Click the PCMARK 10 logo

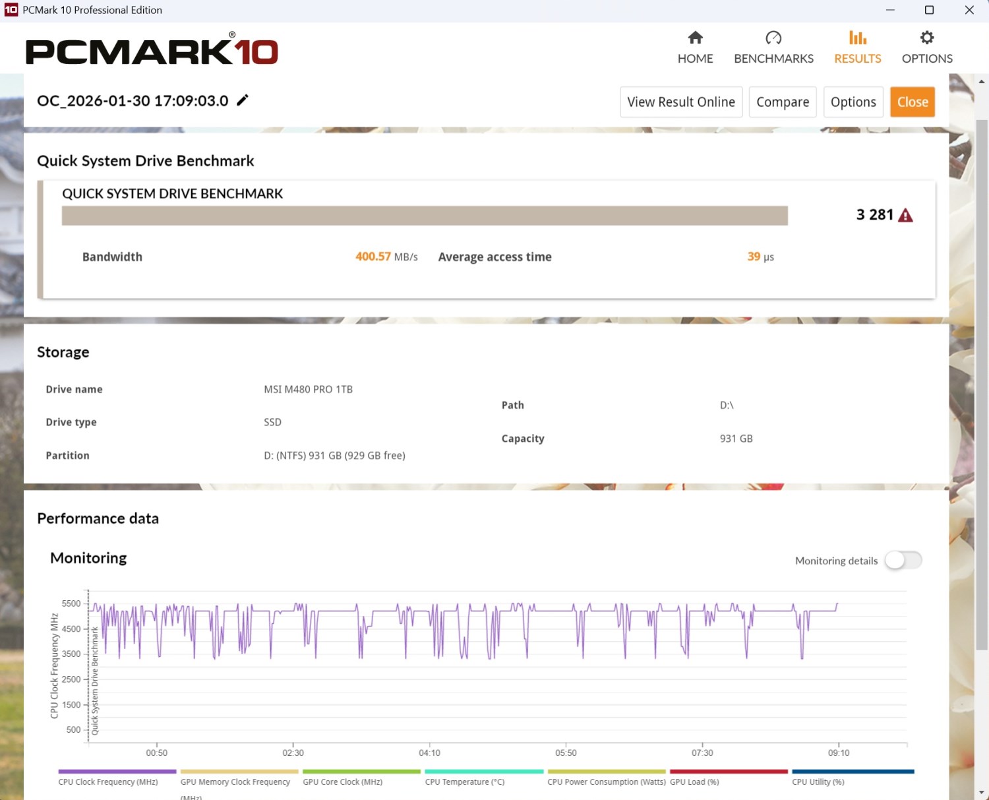(x=152, y=49)
